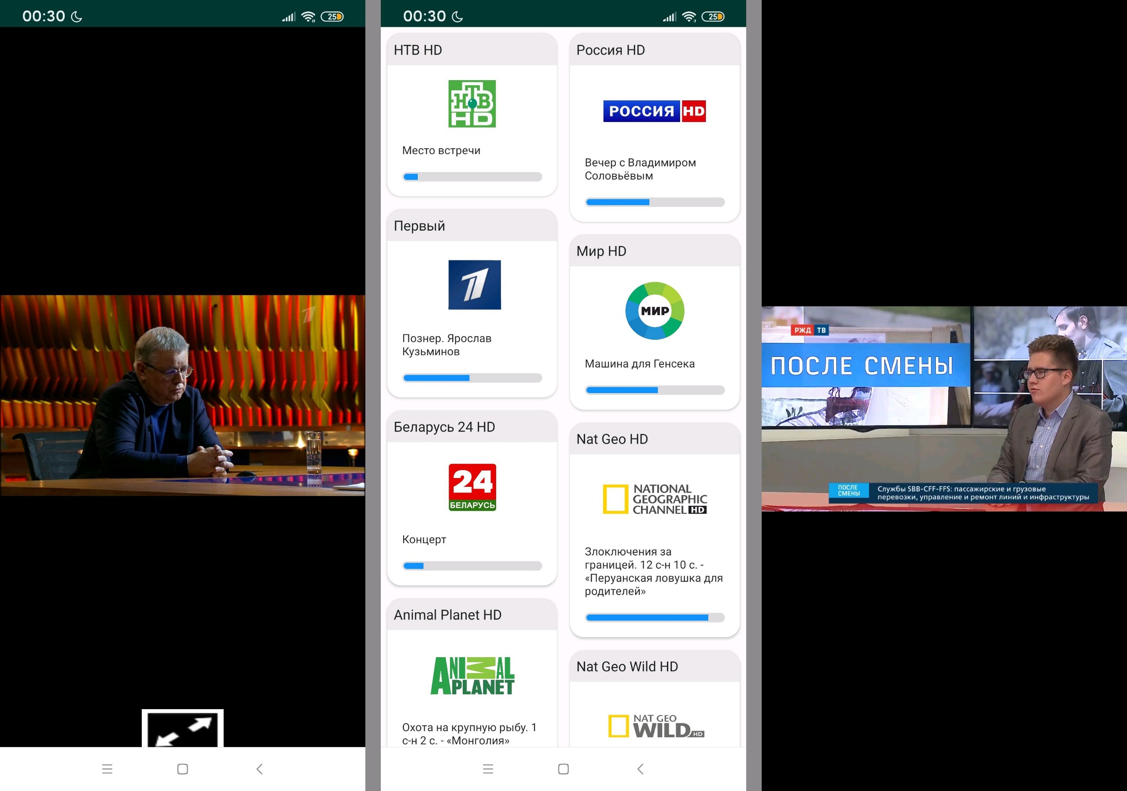This screenshot has height=791, width=1127.
Task: Tap the fullscreen expand arrows icon
Action: (x=183, y=728)
